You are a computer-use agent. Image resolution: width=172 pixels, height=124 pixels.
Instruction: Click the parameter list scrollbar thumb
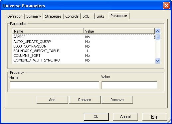(x=158, y=37)
